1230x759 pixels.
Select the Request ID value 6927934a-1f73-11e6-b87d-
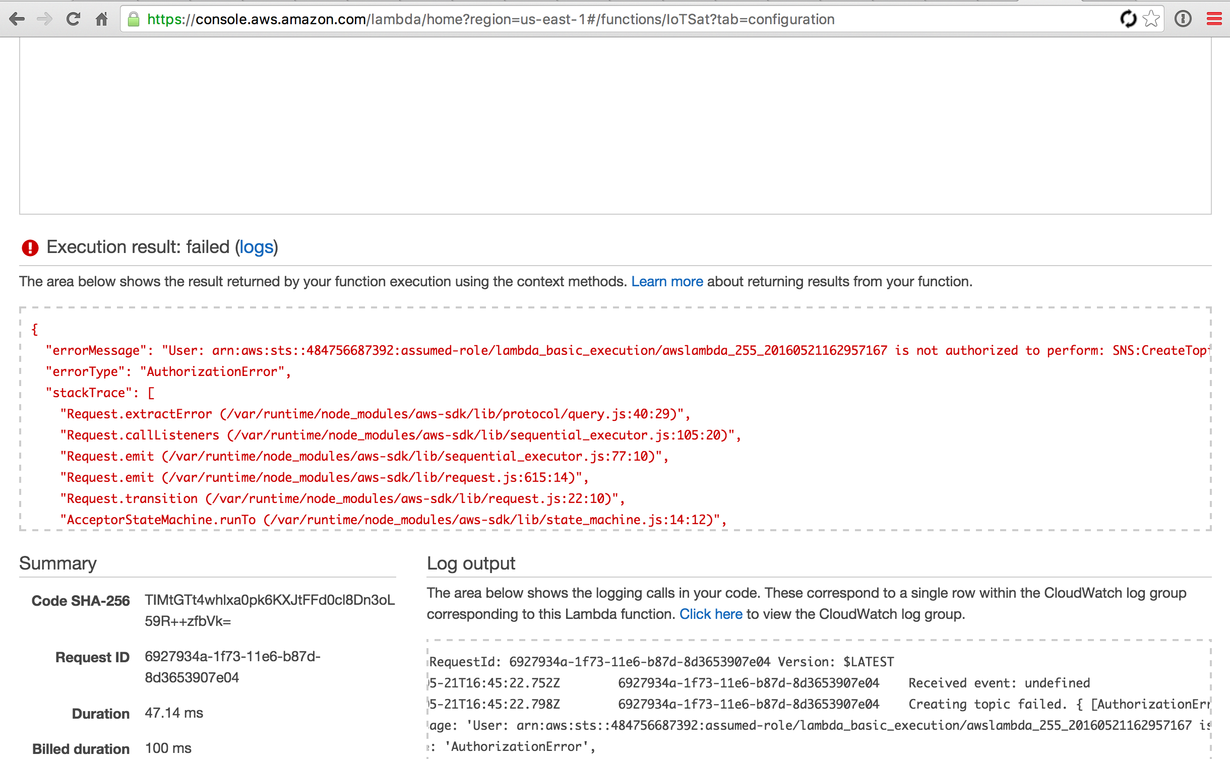232,656
